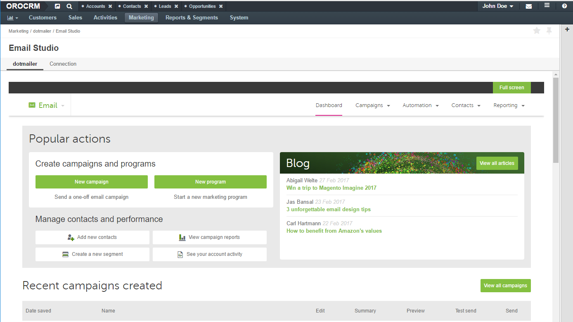The image size is (573, 322).
Task: Close the pinned Opportunities tab
Action: click(x=221, y=7)
